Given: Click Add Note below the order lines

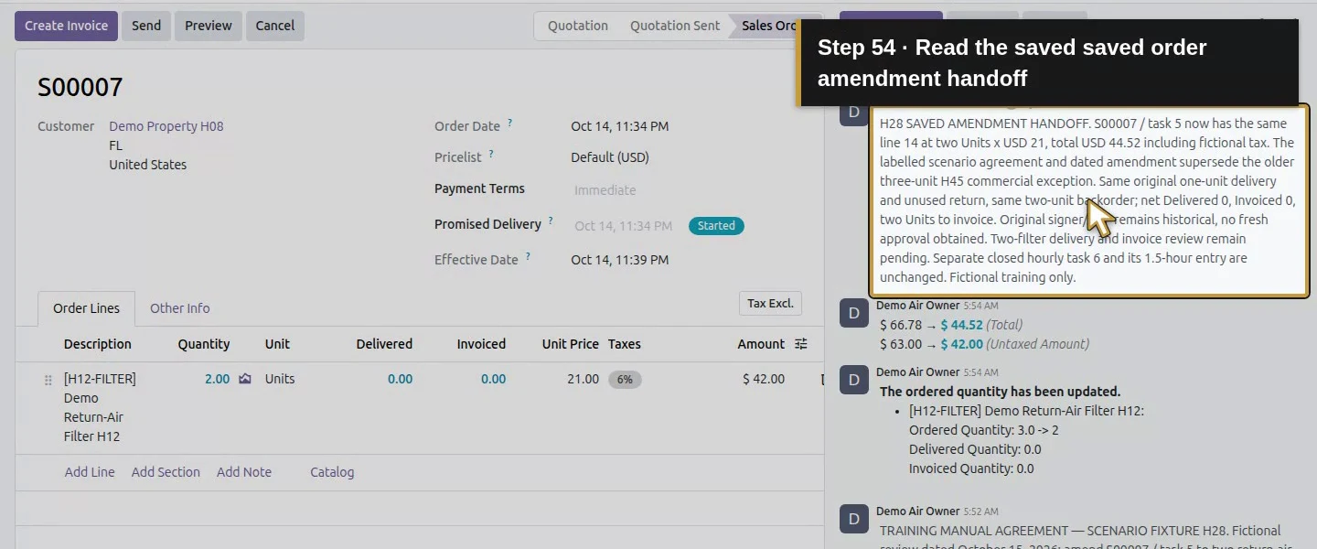Looking at the screenshot, I should (244, 472).
